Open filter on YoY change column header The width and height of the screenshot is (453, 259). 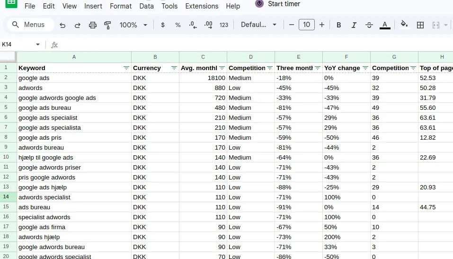coord(365,68)
